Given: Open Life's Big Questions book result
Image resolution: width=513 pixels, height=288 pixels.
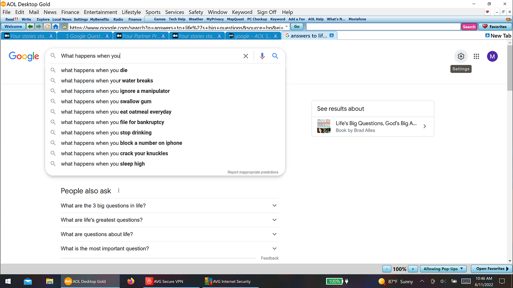Looking at the screenshot, I should (373, 126).
